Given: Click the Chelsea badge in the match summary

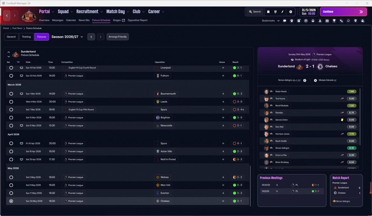Looking at the screenshot, I should [320, 66].
